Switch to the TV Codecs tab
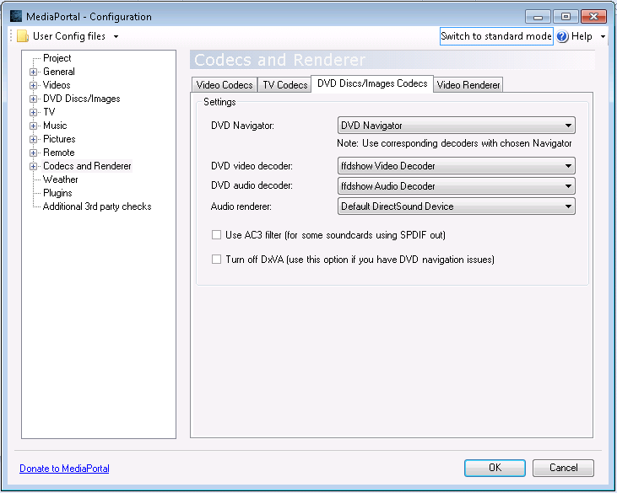This screenshot has width=617, height=493. [x=285, y=85]
